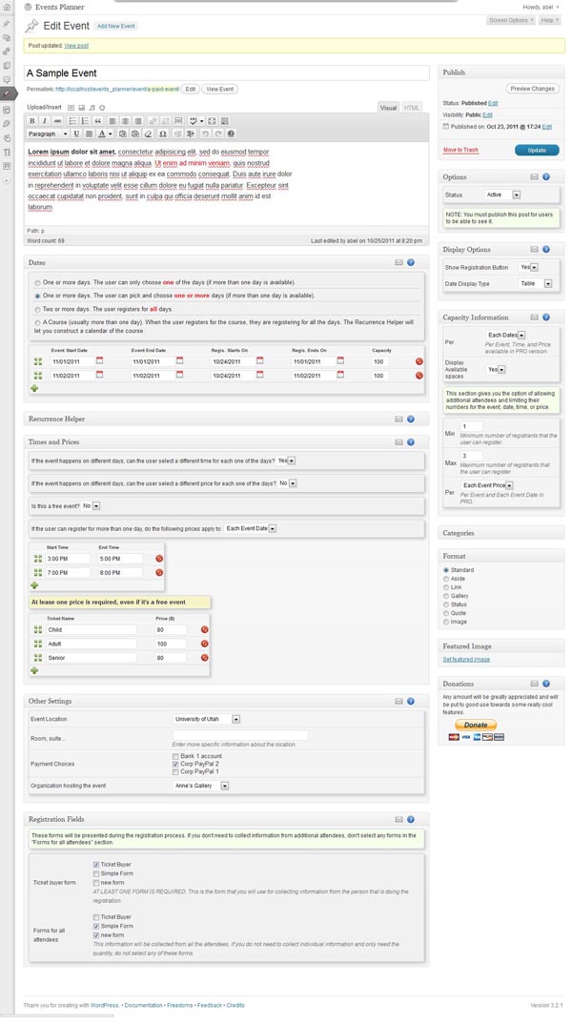Remove the 3:00 PM time row
572x1024 pixels.
(x=159, y=559)
